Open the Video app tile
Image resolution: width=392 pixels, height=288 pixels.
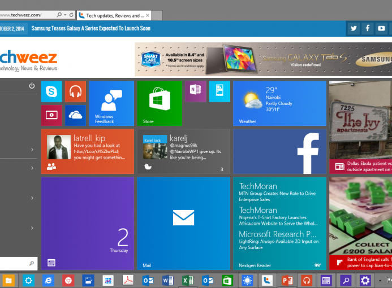51,115
